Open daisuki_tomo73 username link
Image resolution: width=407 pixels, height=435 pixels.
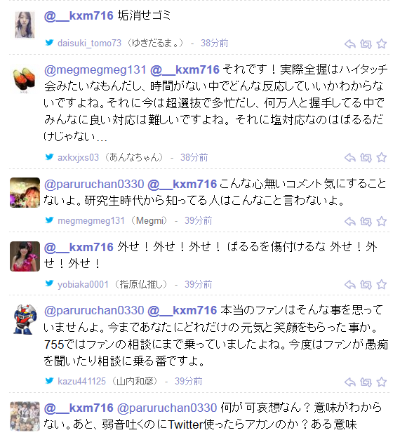coord(89,43)
